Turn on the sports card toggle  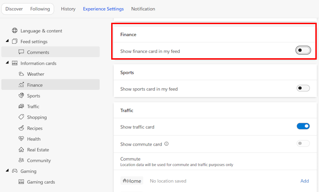[x=303, y=88]
